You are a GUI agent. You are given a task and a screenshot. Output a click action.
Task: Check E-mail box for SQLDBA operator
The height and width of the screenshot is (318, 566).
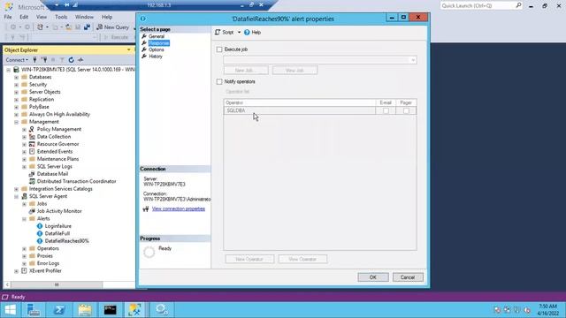point(386,110)
